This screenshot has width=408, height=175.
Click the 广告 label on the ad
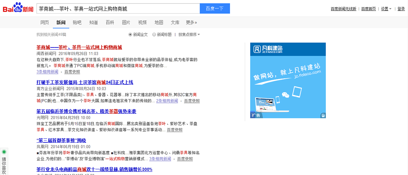point(256,115)
